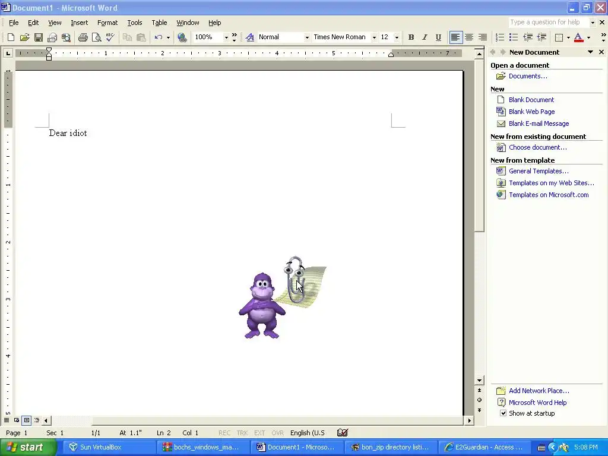Click the Clippy paperclip assistant
Image resolution: width=608 pixels, height=456 pixels.
point(294,279)
